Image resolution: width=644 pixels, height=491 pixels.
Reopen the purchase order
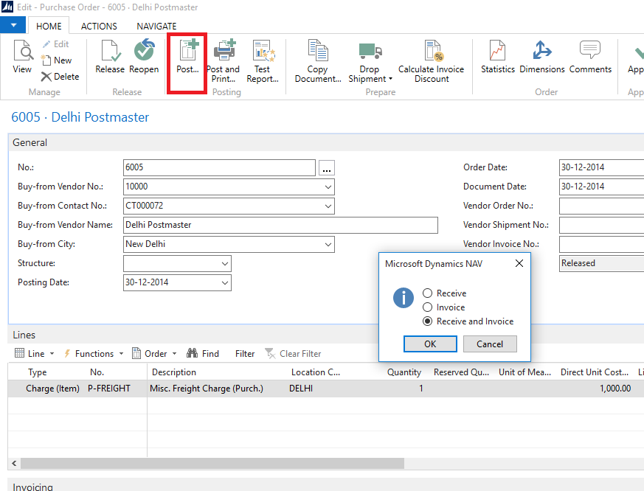click(x=144, y=57)
